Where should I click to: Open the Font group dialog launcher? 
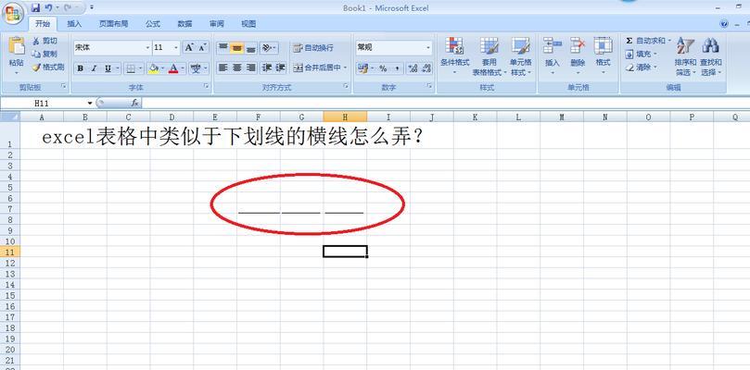206,86
